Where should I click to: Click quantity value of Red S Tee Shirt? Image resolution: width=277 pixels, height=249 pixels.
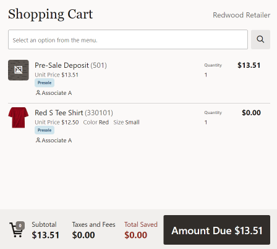point(206,122)
